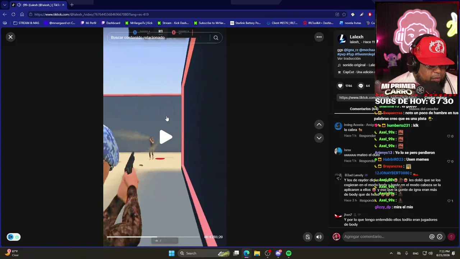This screenshot has height=259, width=460.
Task: Open the '@mrvargasrd en C...' bookmark
Action: 60,23
